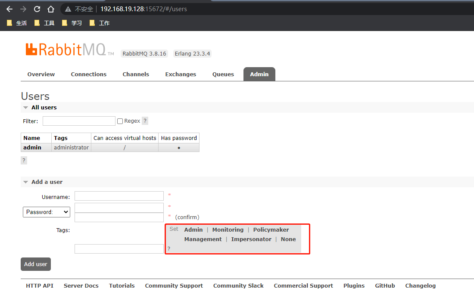
Task: Switch to the Overview tab
Action: pyautogui.click(x=41, y=74)
